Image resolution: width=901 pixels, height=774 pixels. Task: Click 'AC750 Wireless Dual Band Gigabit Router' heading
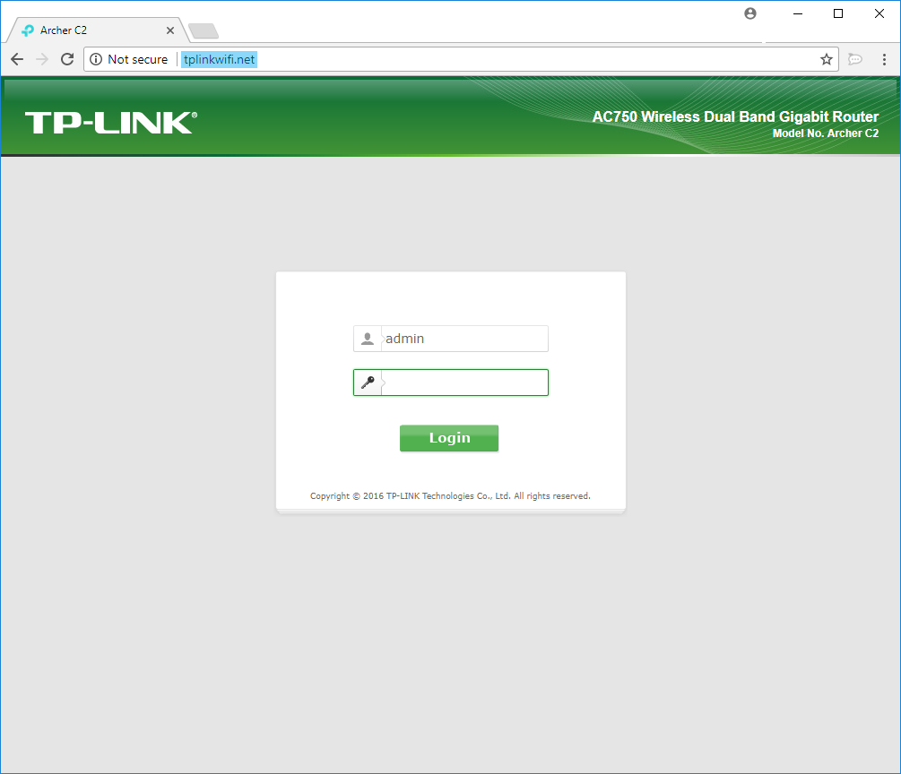(735, 116)
